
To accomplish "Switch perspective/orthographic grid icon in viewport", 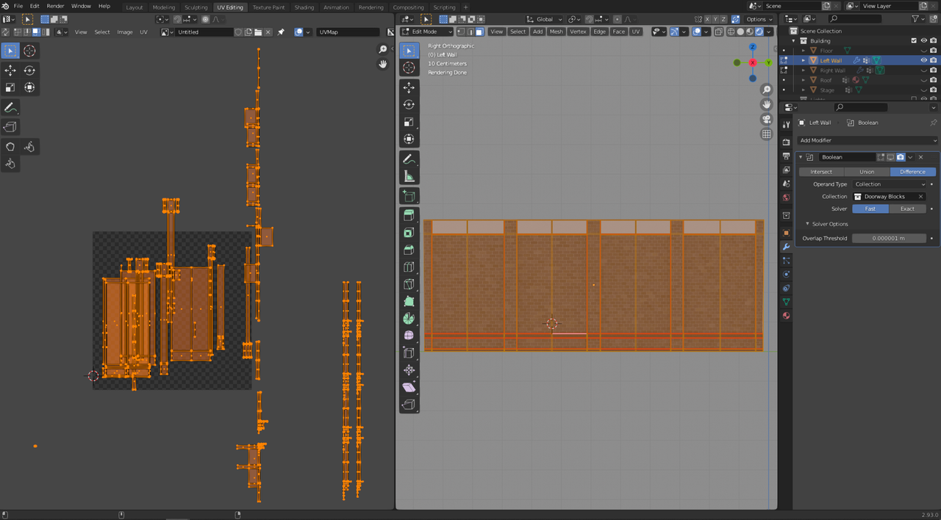I will point(767,134).
